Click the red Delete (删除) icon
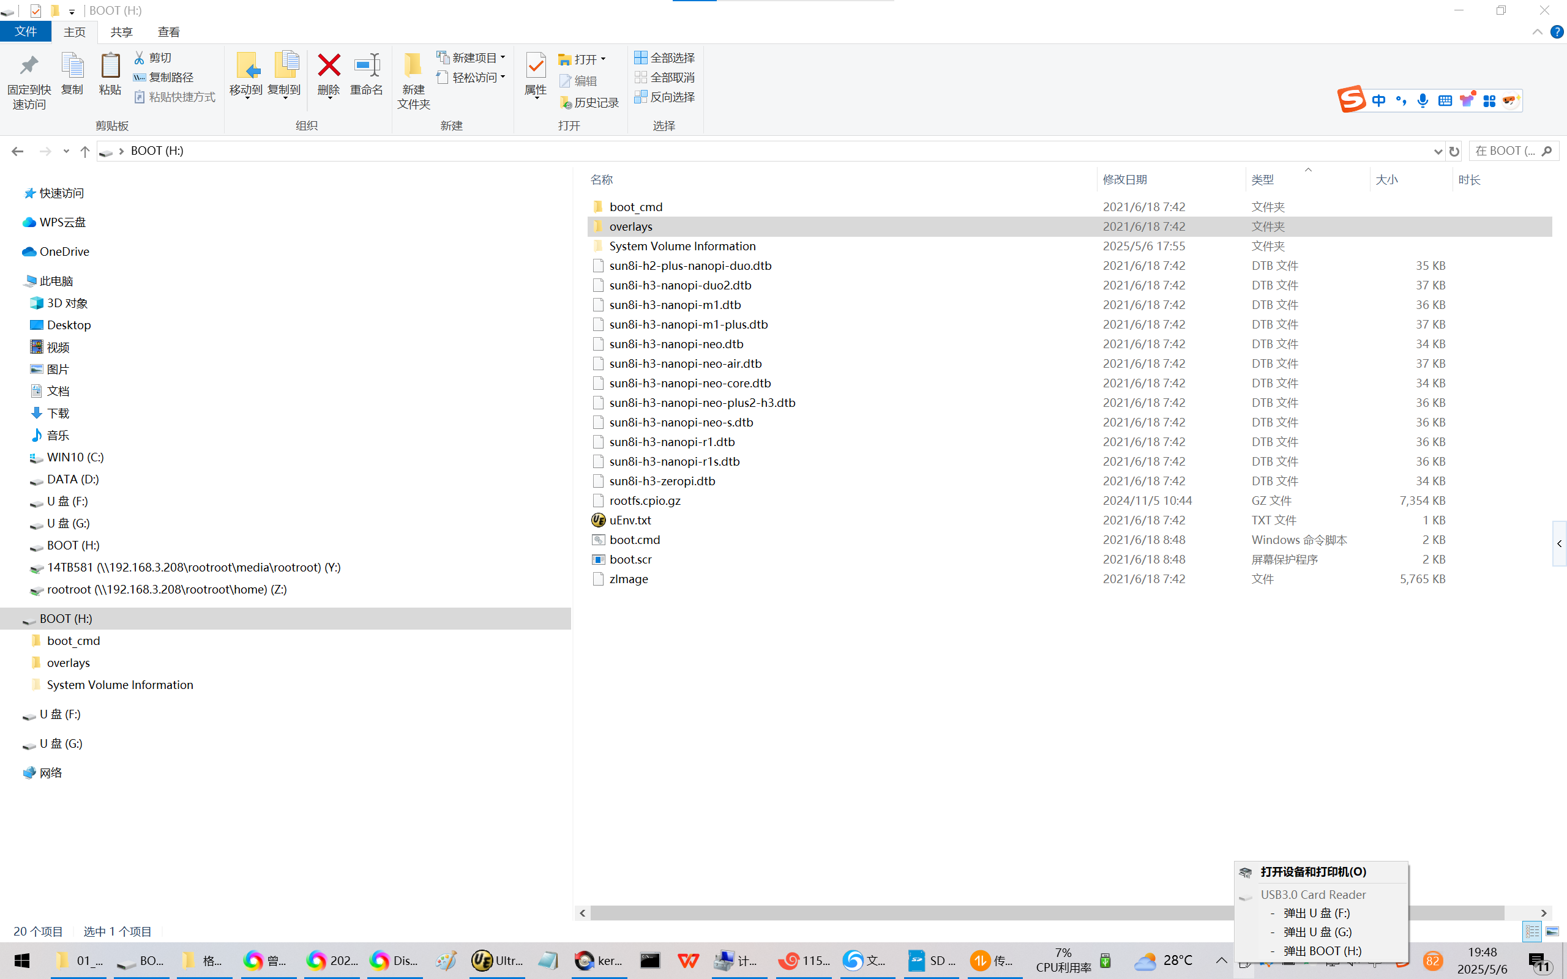1567x979 pixels. 328,66
